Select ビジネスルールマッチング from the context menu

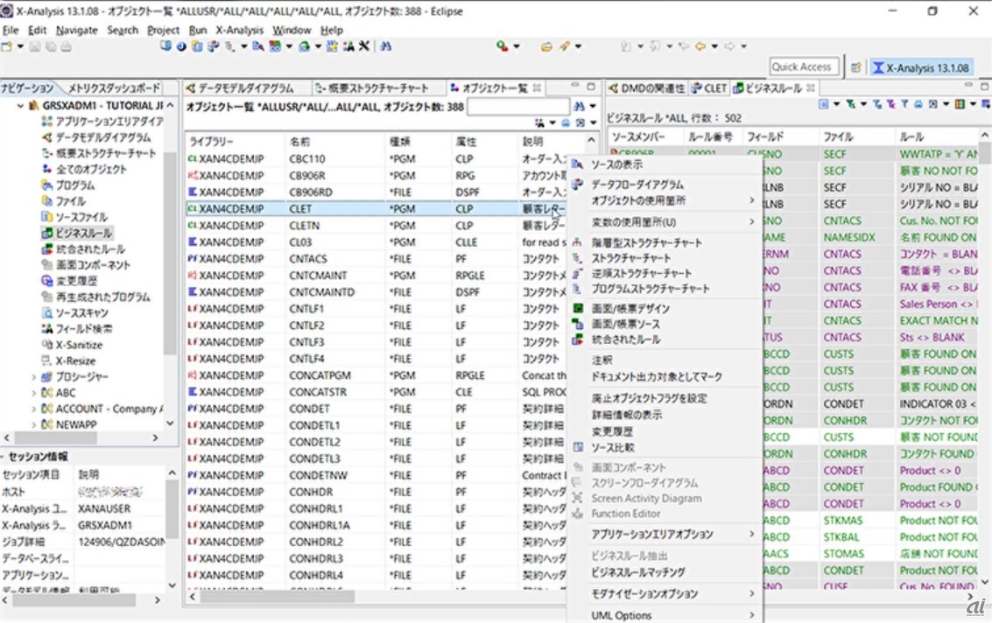(x=637, y=572)
